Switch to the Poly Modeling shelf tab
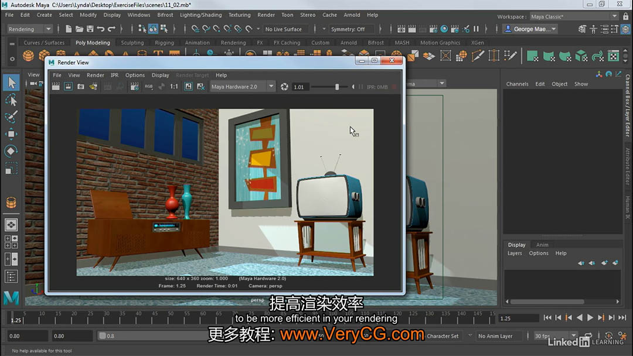This screenshot has width=633, height=356. click(93, 42)
